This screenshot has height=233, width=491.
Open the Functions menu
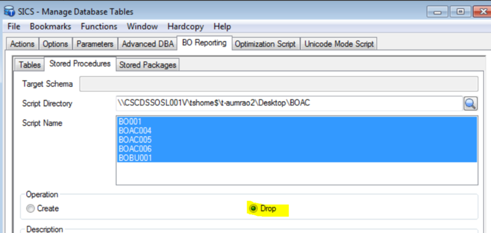[x=99, y=26]
